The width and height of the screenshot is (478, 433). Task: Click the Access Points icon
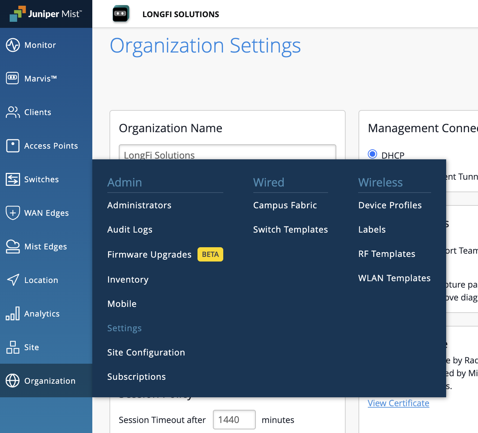pos(13,146)
